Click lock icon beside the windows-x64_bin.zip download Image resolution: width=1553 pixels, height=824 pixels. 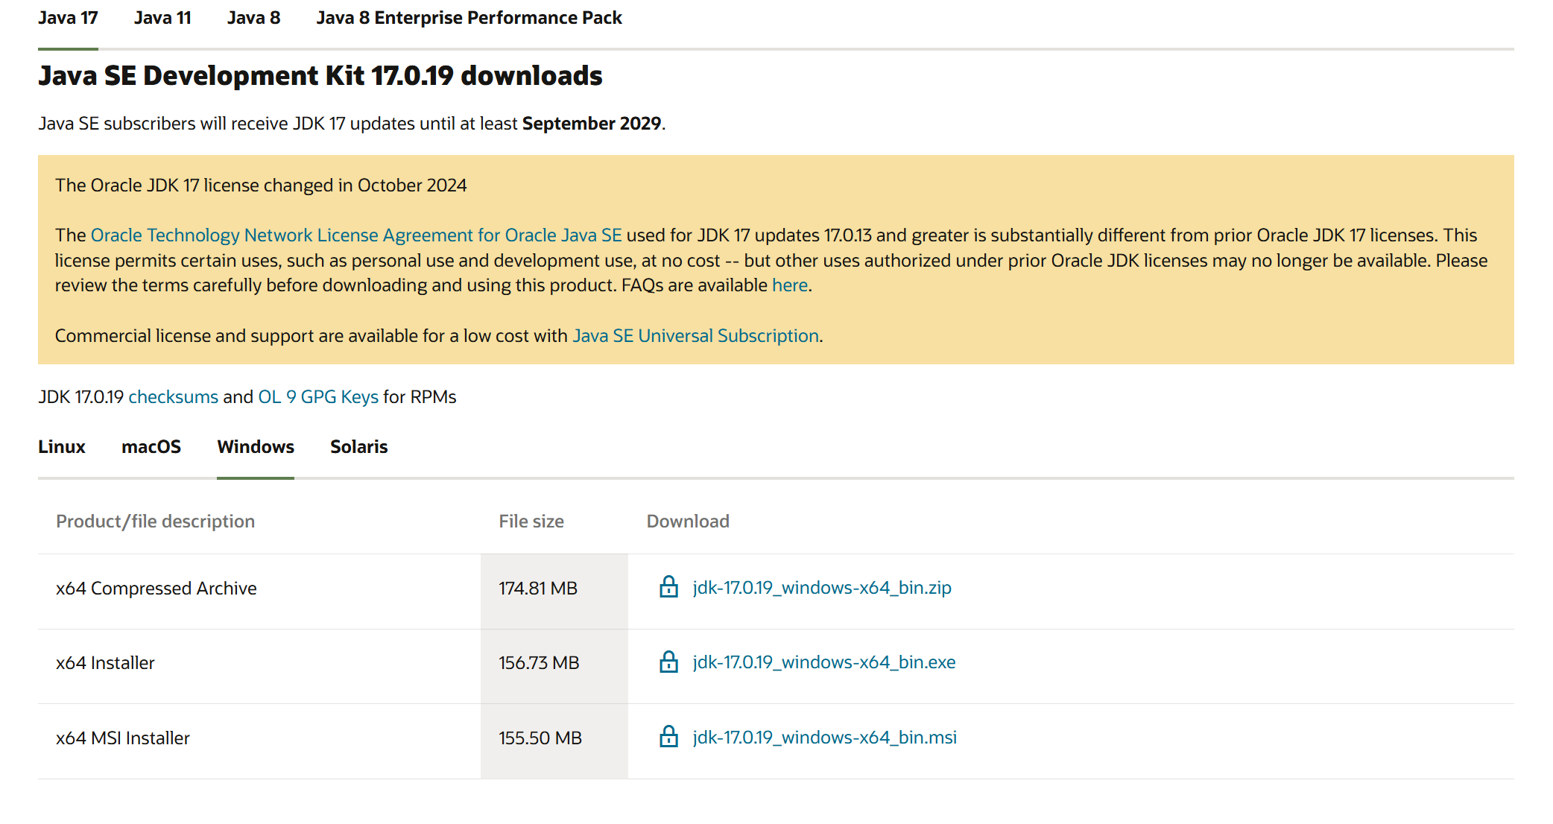pyautogui.click(x=668, y=587)
